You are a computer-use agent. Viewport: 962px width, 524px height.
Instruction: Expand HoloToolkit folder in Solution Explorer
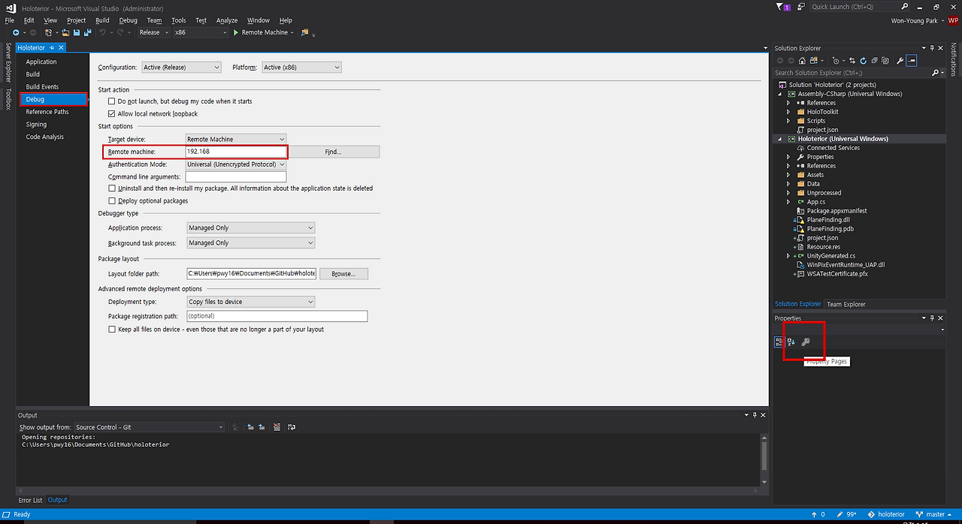coord(788,112)
